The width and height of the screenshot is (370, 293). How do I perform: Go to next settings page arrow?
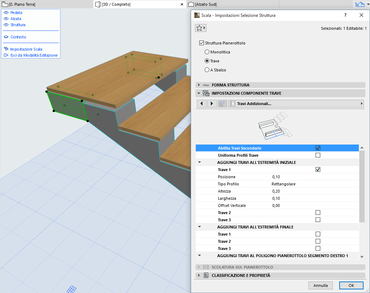(212, 104)
